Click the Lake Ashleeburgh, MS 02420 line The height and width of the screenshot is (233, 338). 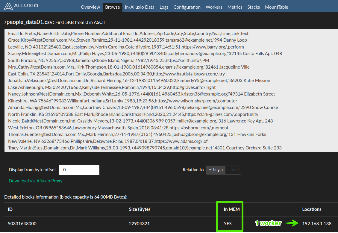click(112, 87)
